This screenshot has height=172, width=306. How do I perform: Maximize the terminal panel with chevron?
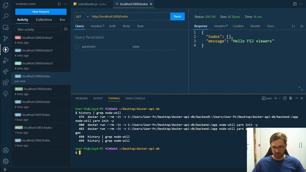[296, 98]
